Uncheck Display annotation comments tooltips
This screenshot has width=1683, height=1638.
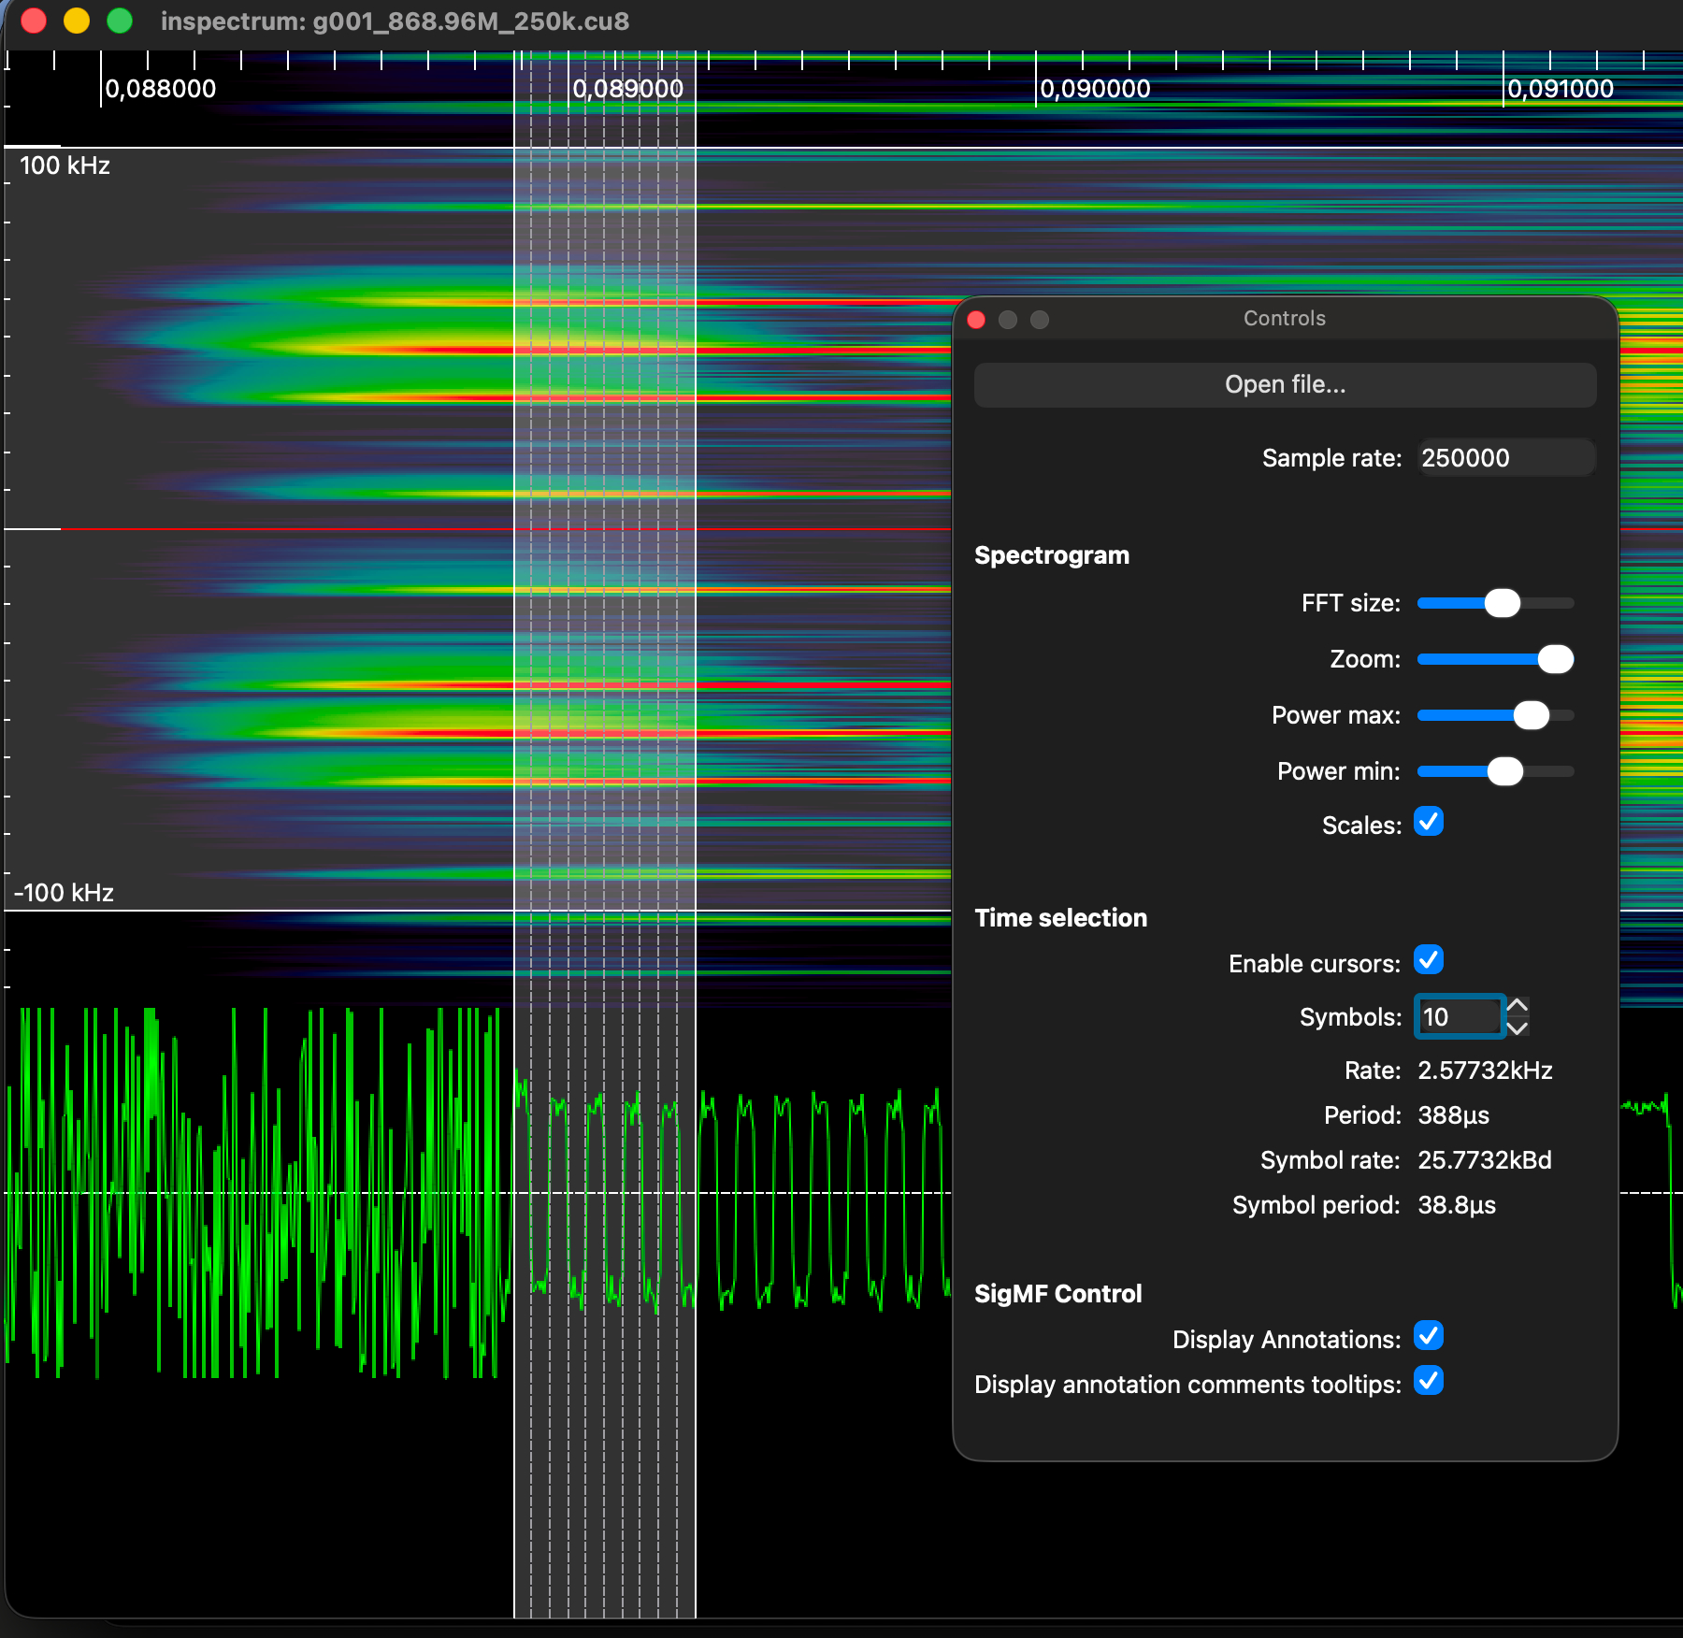1429,1382
